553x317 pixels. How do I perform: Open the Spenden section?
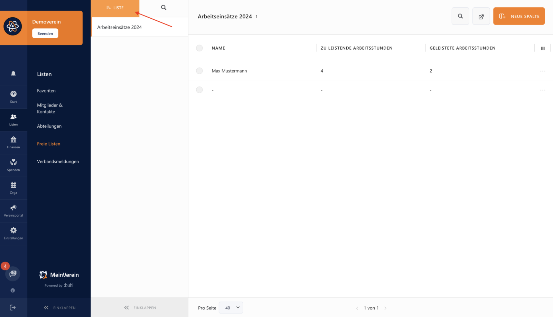(x=13, y=165)
